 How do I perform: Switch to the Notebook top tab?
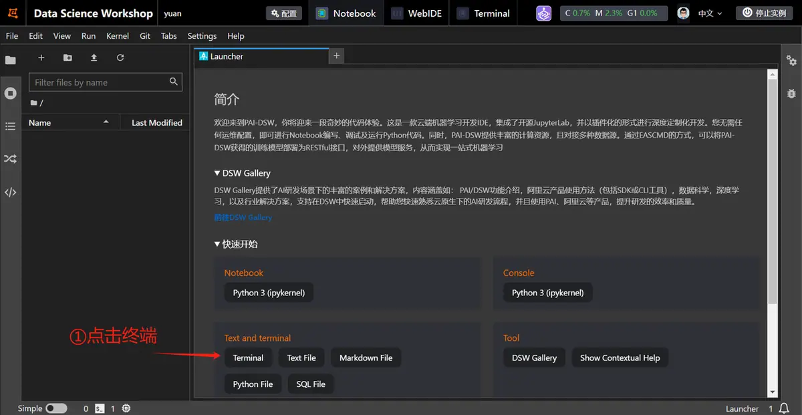pyautogui.click(x=346, y=13)
